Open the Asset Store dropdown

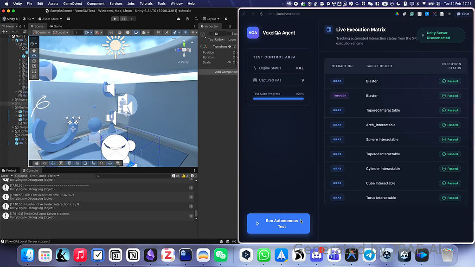[50, 19]
